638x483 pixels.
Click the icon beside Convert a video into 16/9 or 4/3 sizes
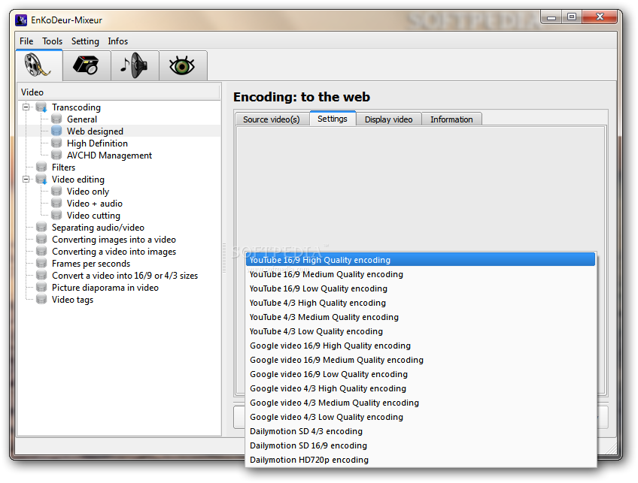click(41, 275)
